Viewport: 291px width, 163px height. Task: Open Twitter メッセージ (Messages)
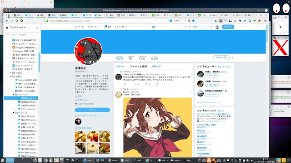pos(121,27)
